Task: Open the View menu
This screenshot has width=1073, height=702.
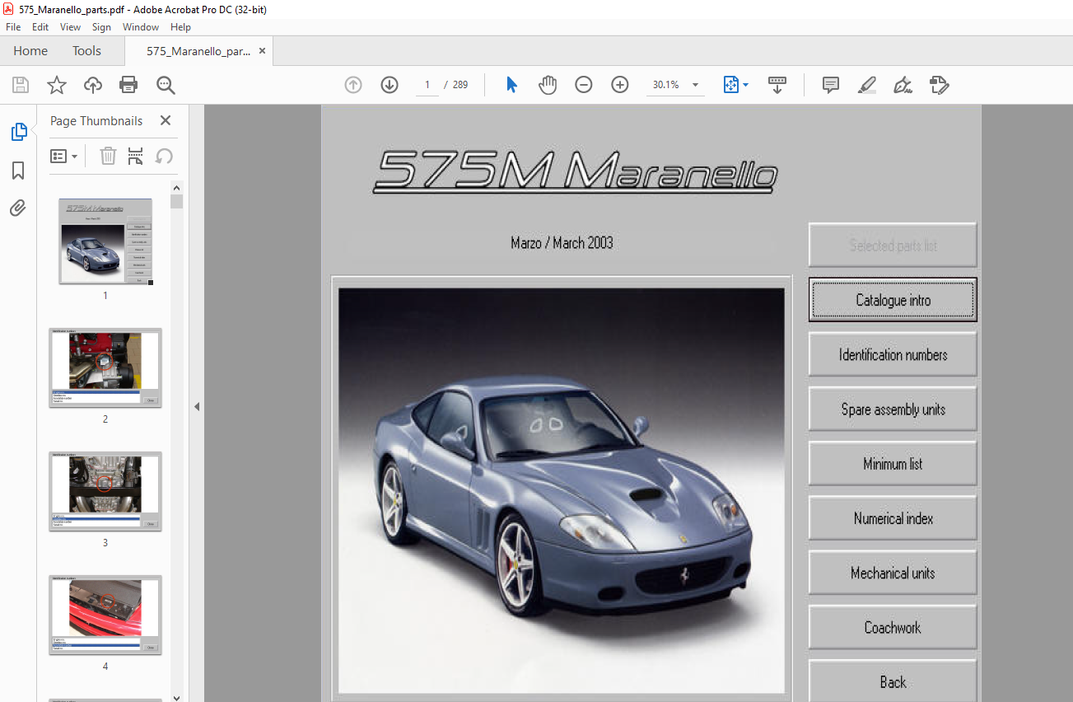Action: coord(70,27)
